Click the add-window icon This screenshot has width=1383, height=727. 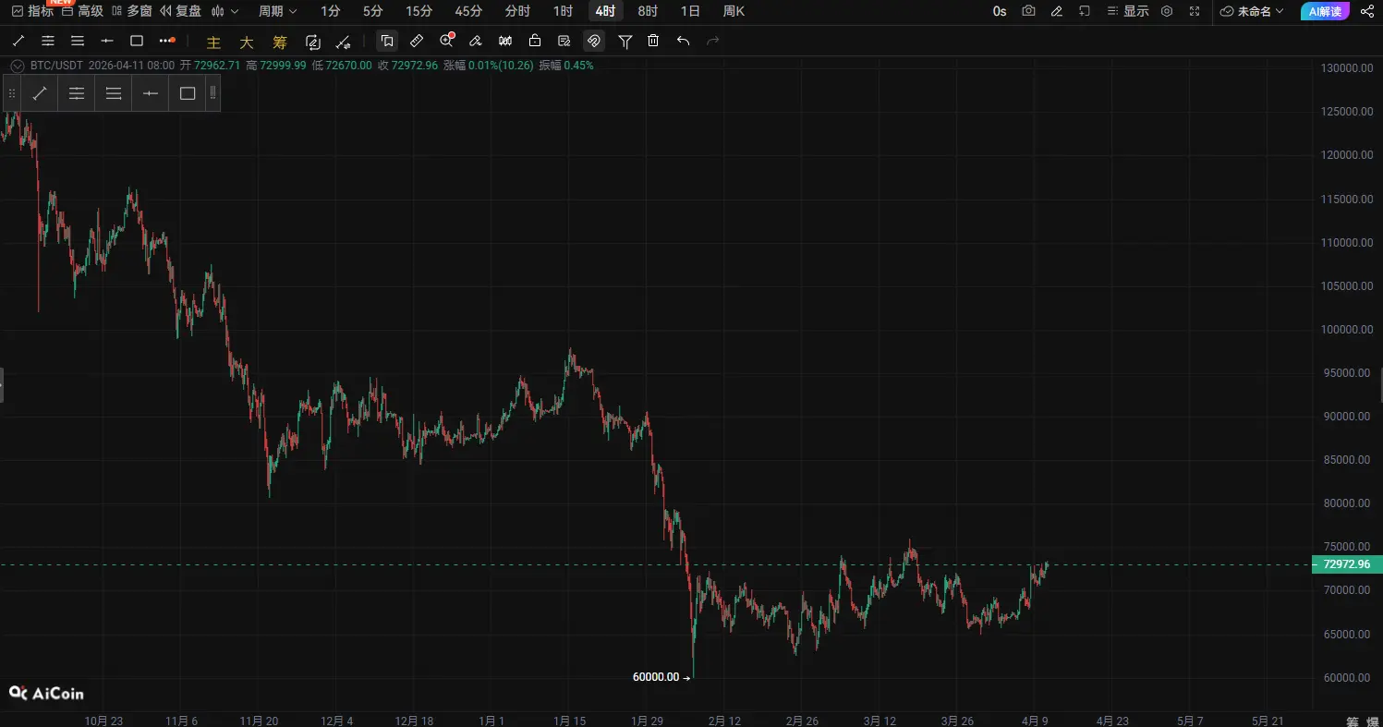(x=1085, y=11)
